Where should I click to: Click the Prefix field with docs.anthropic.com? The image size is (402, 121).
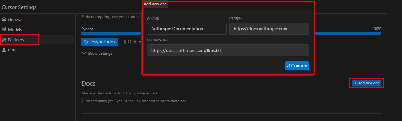coord(269,28)
